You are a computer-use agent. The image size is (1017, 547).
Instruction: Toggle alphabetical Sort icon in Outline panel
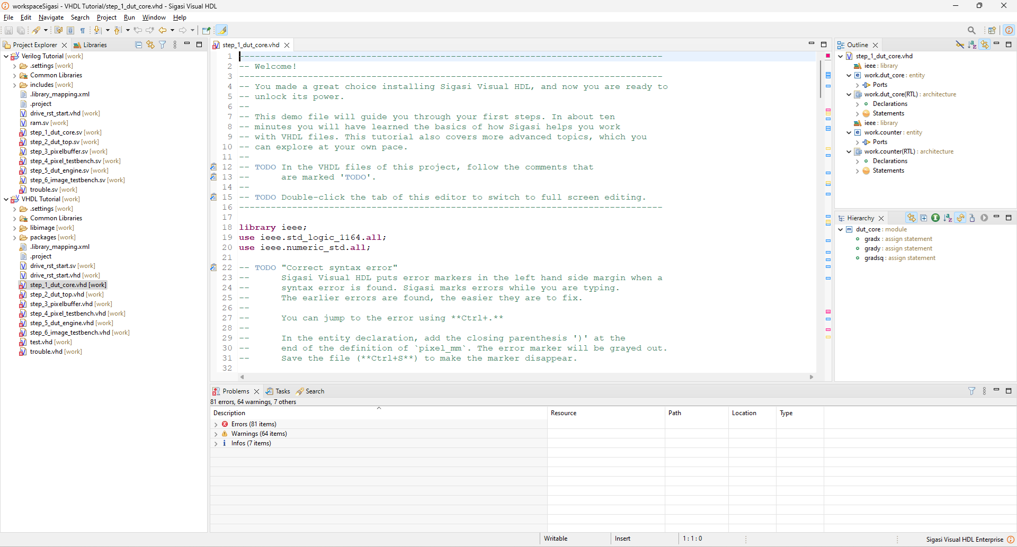click(972, 45)
